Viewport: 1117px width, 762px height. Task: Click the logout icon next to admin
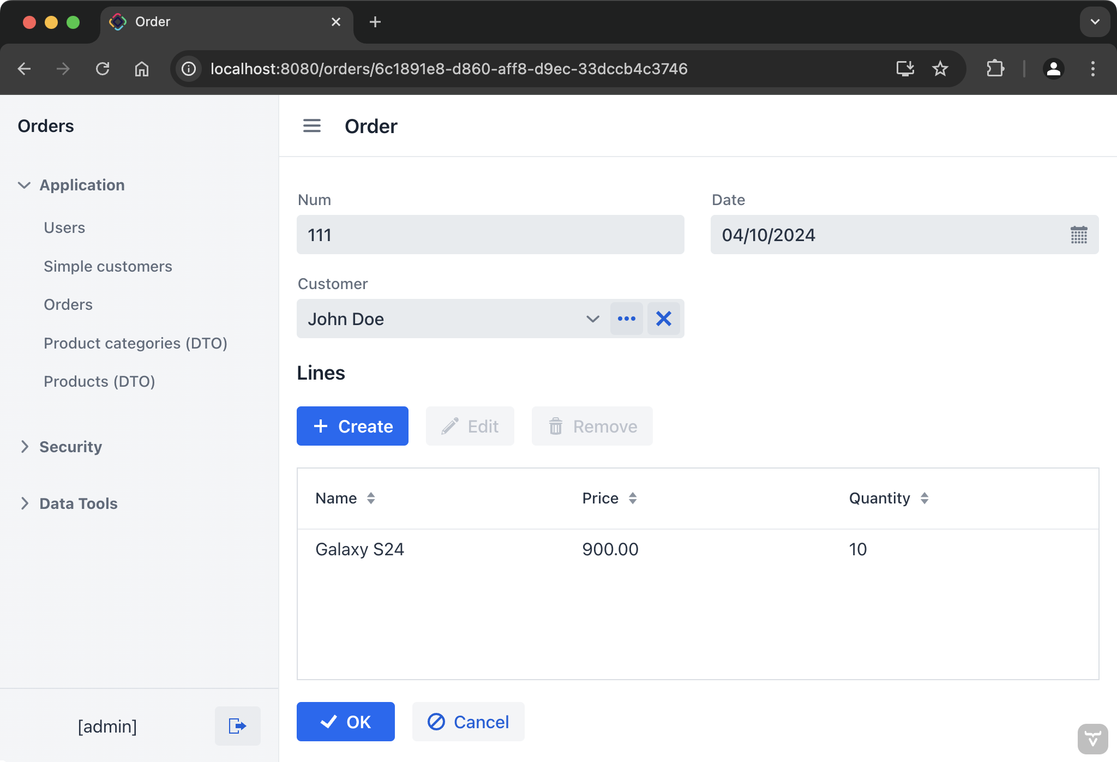[237, 726]
